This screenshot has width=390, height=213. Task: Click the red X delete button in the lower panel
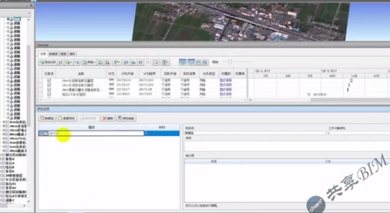coord(108,118)
